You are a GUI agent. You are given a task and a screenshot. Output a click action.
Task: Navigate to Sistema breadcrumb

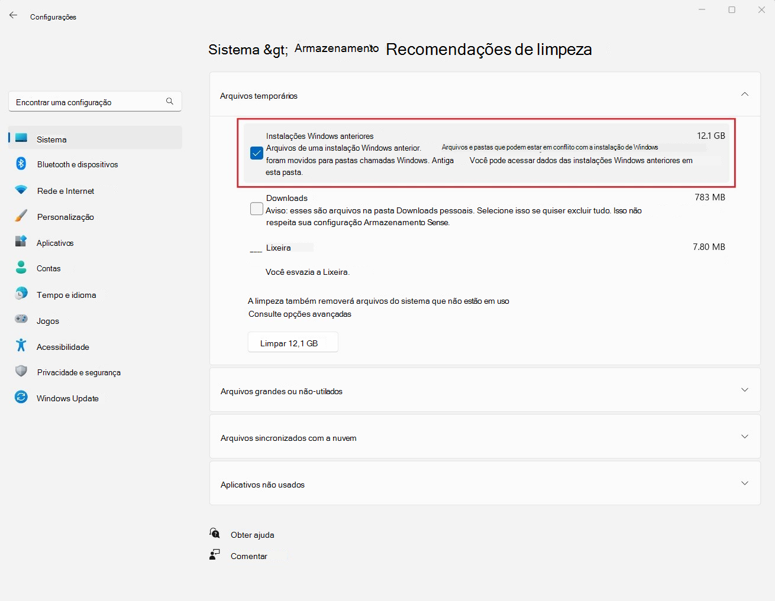click(234, 50)
